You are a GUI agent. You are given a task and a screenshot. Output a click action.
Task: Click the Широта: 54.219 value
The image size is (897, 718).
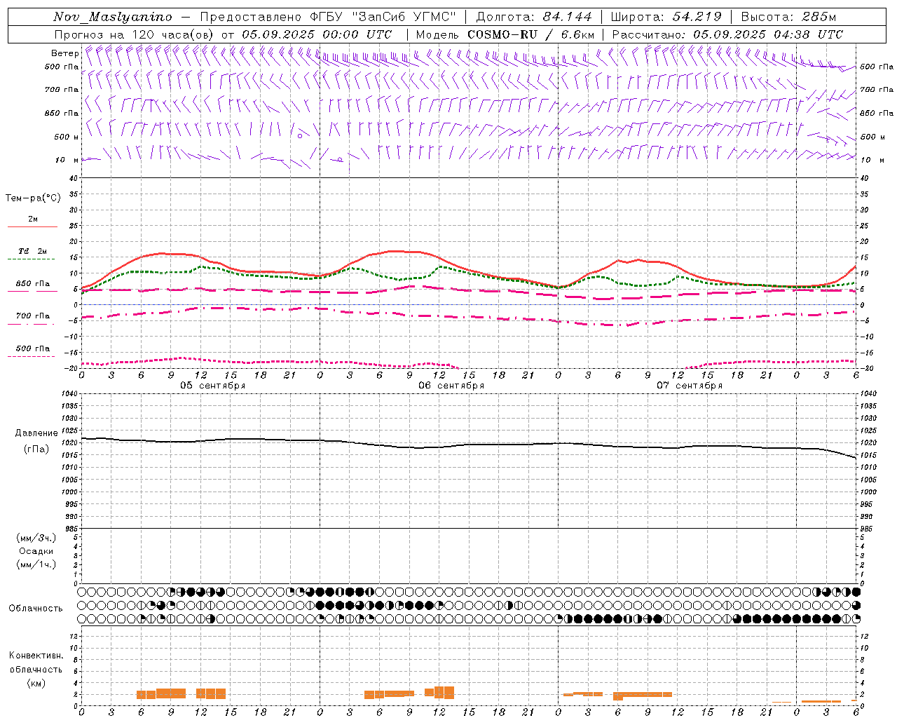tap(666, 17)
